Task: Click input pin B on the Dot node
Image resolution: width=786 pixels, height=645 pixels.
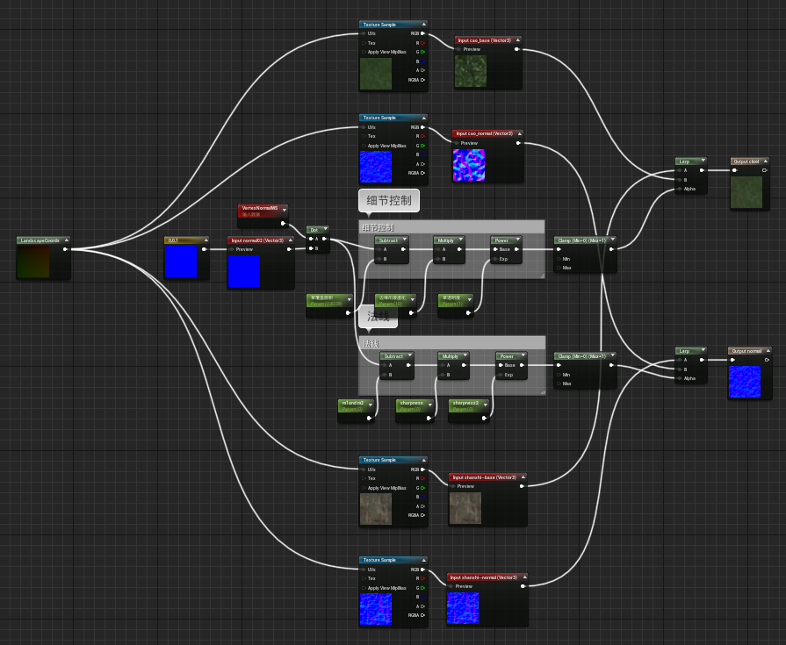Action: 311,248
